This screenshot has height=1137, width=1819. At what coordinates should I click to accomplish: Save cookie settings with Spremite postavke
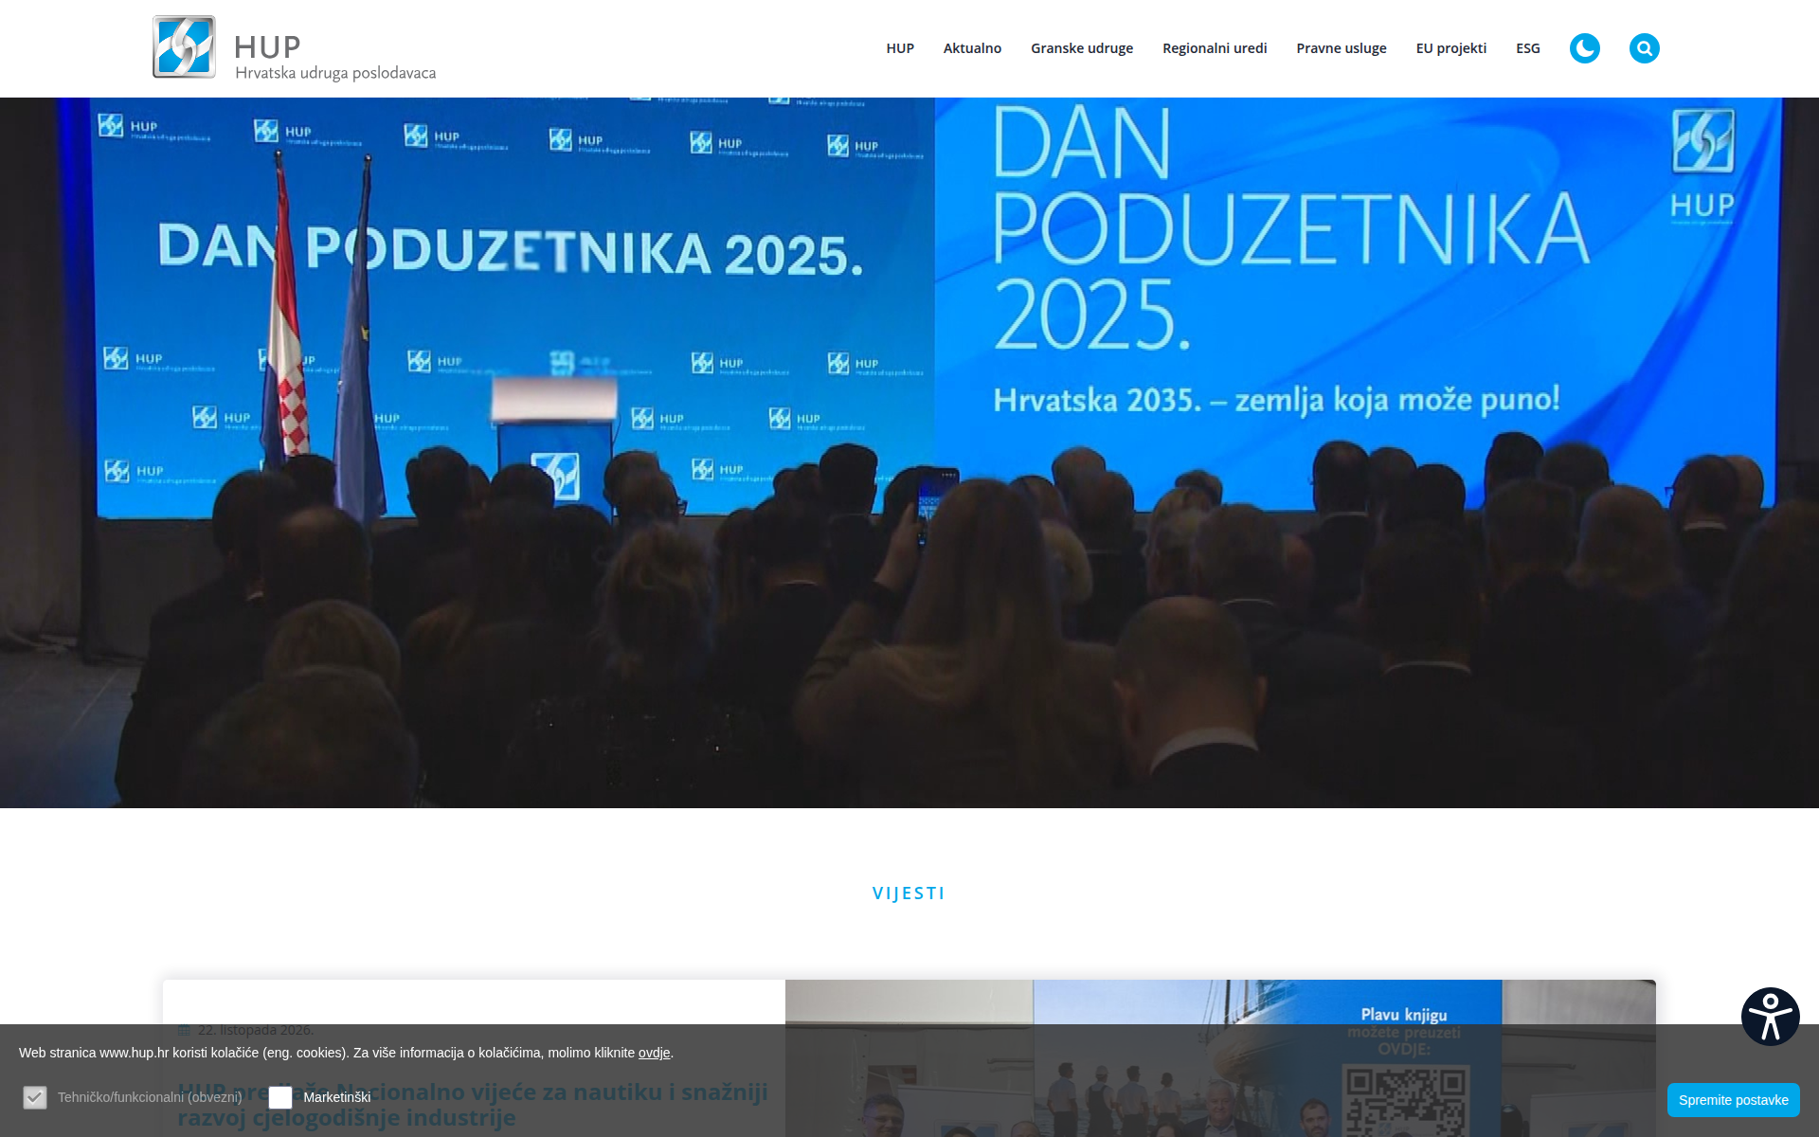(1733, 1100)
